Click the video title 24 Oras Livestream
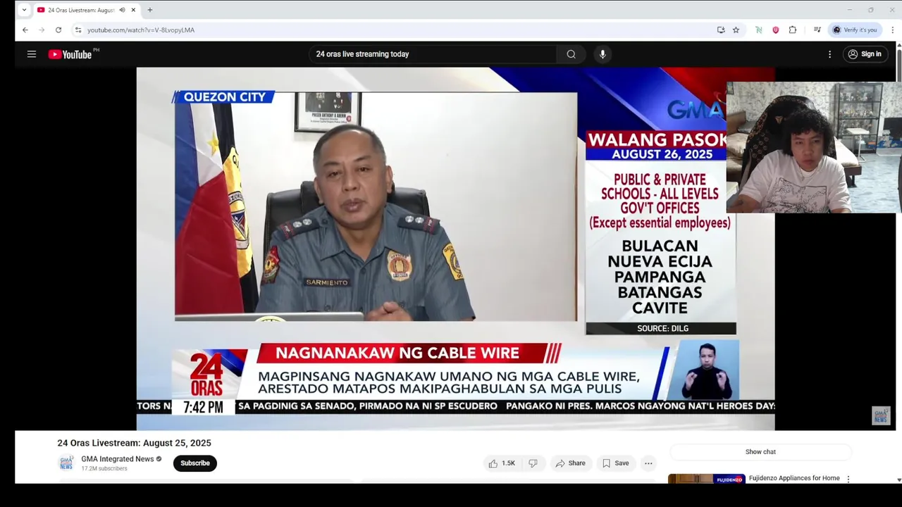This screenshot has height=507, width=902. [134, 443]
